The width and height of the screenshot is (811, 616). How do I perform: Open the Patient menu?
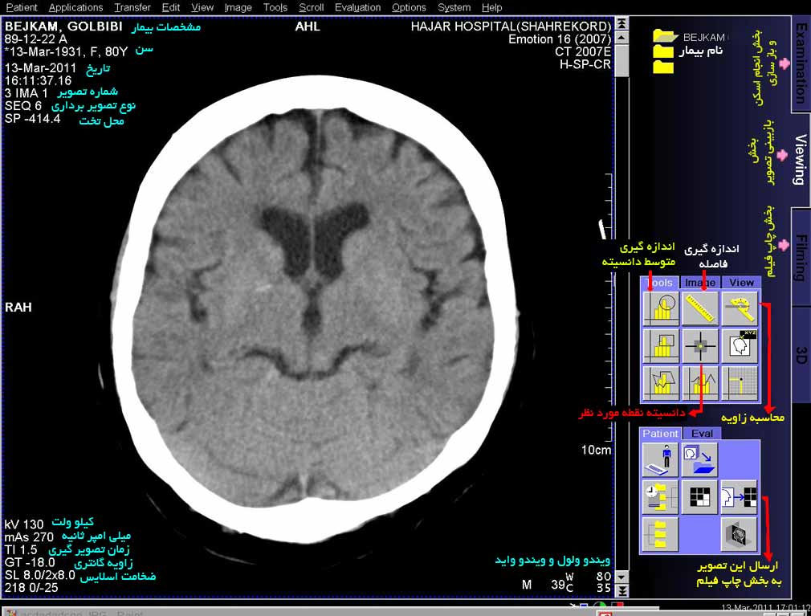22,7
